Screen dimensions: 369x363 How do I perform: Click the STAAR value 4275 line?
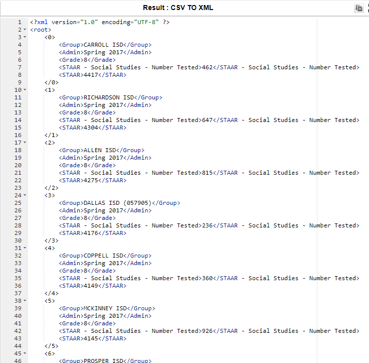pyautogui.click(x=92, y=180)
